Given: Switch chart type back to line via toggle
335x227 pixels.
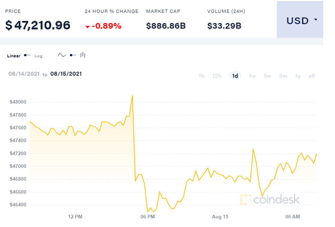Looking at the screenshot, I should coord(72,54).
